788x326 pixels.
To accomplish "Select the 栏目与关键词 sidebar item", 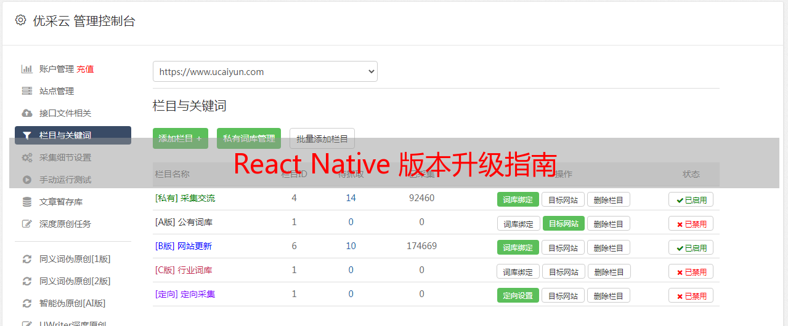I will (x=73, y=135).
